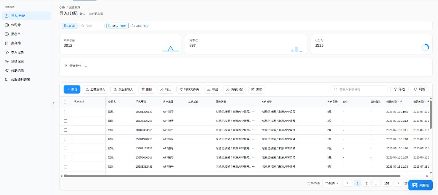Switch to the 测试 folder tab
The width and height of the screenshot is (438, 195).
click(x=140, y=26)
